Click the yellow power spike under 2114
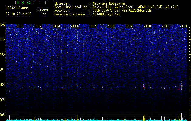Viewport: 191px width, 121px height. (x=77, y=118)
